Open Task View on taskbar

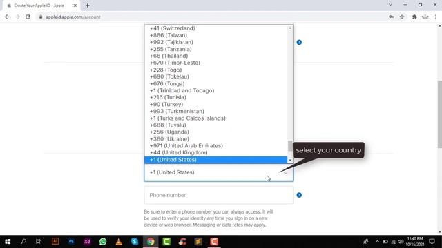pyautogui.click(x=39, y=242)
